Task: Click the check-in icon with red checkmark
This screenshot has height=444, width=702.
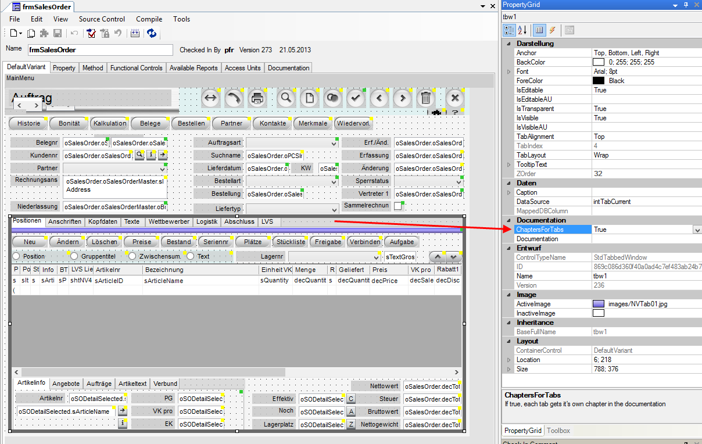Action: tap(91, 33)
